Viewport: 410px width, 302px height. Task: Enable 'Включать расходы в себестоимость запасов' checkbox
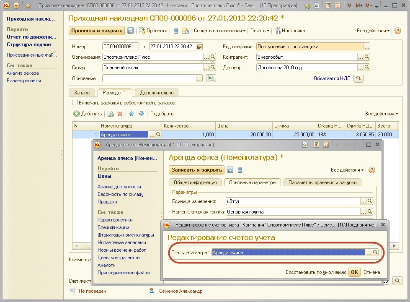coord(75,103)
